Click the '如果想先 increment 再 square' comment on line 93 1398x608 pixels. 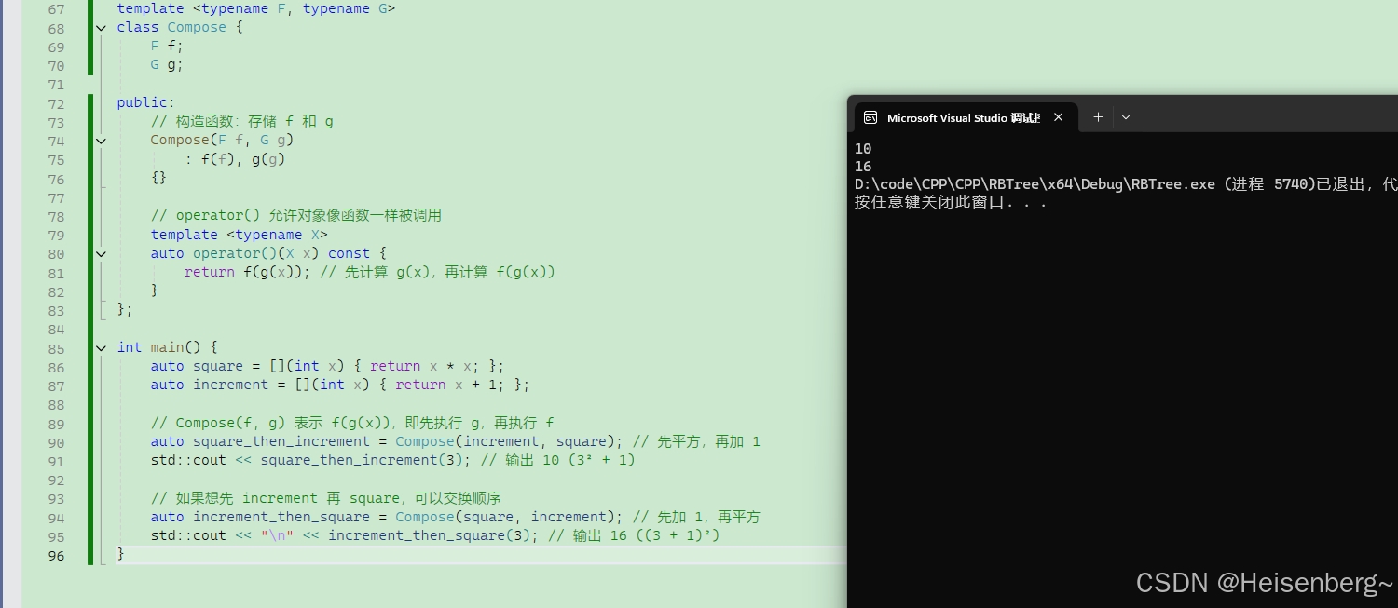pyautogui.click(x=325, y=498)
